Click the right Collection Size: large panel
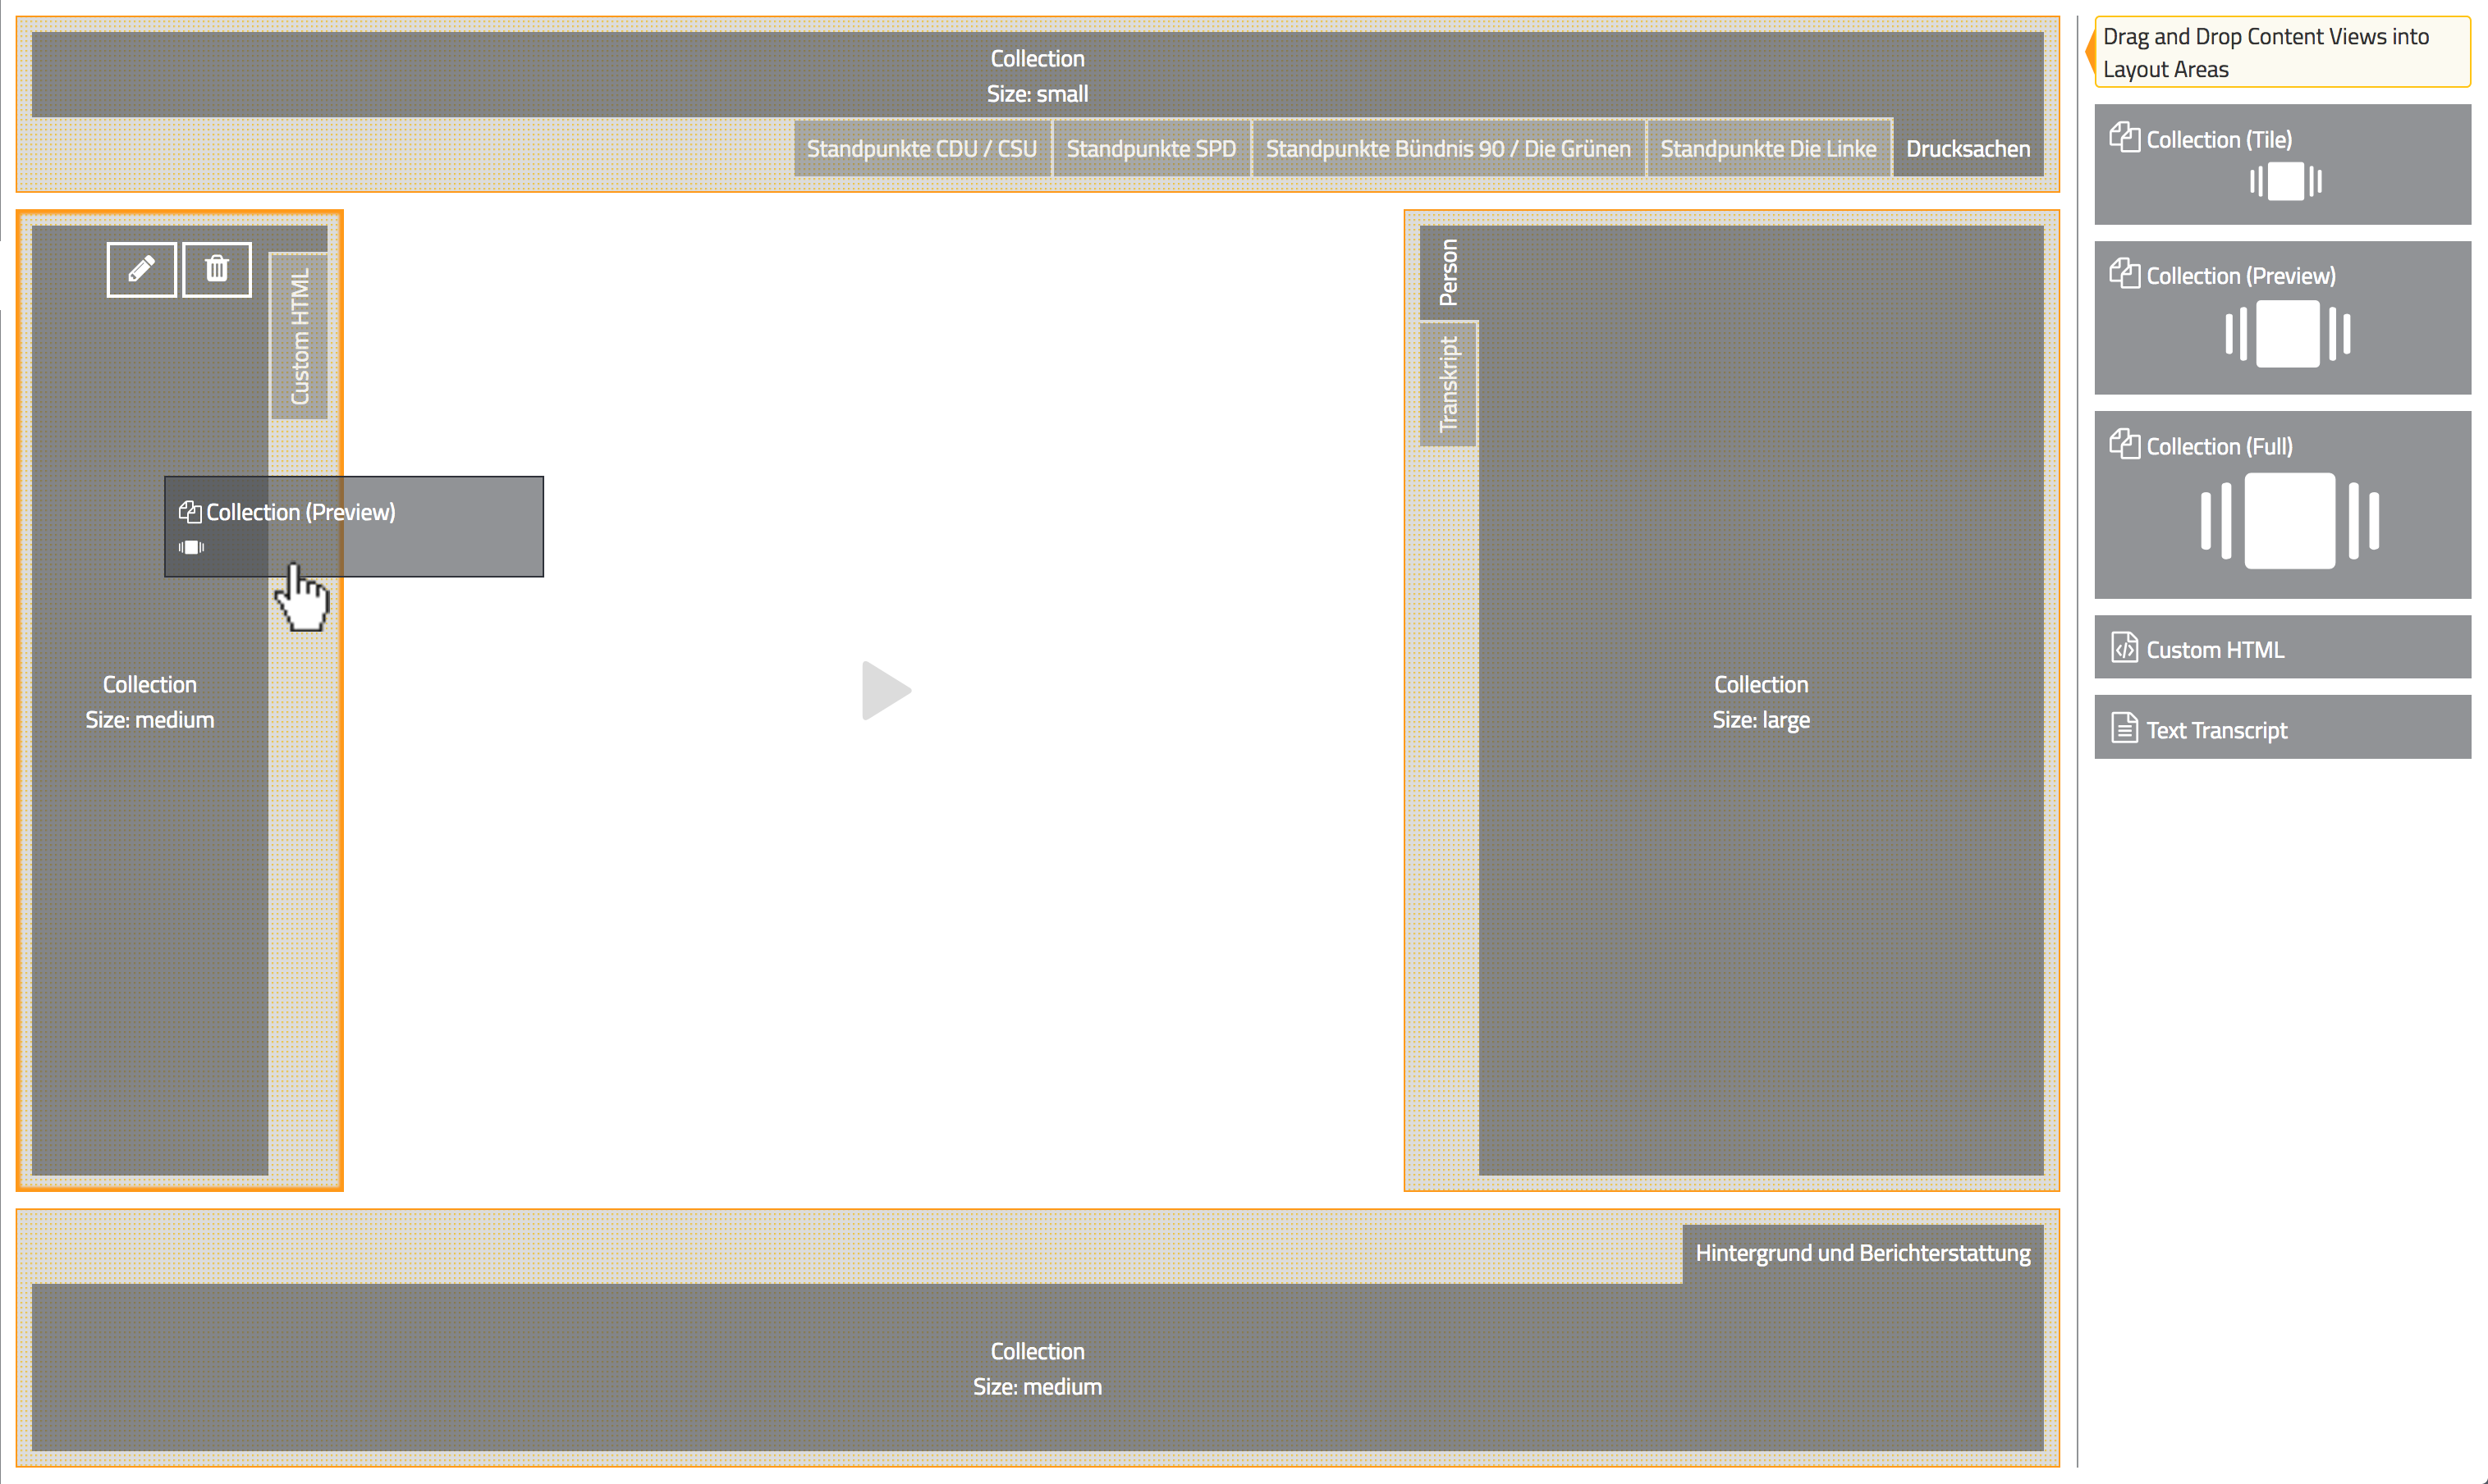The image size is (2488, 1484). tap(1761, 701)
